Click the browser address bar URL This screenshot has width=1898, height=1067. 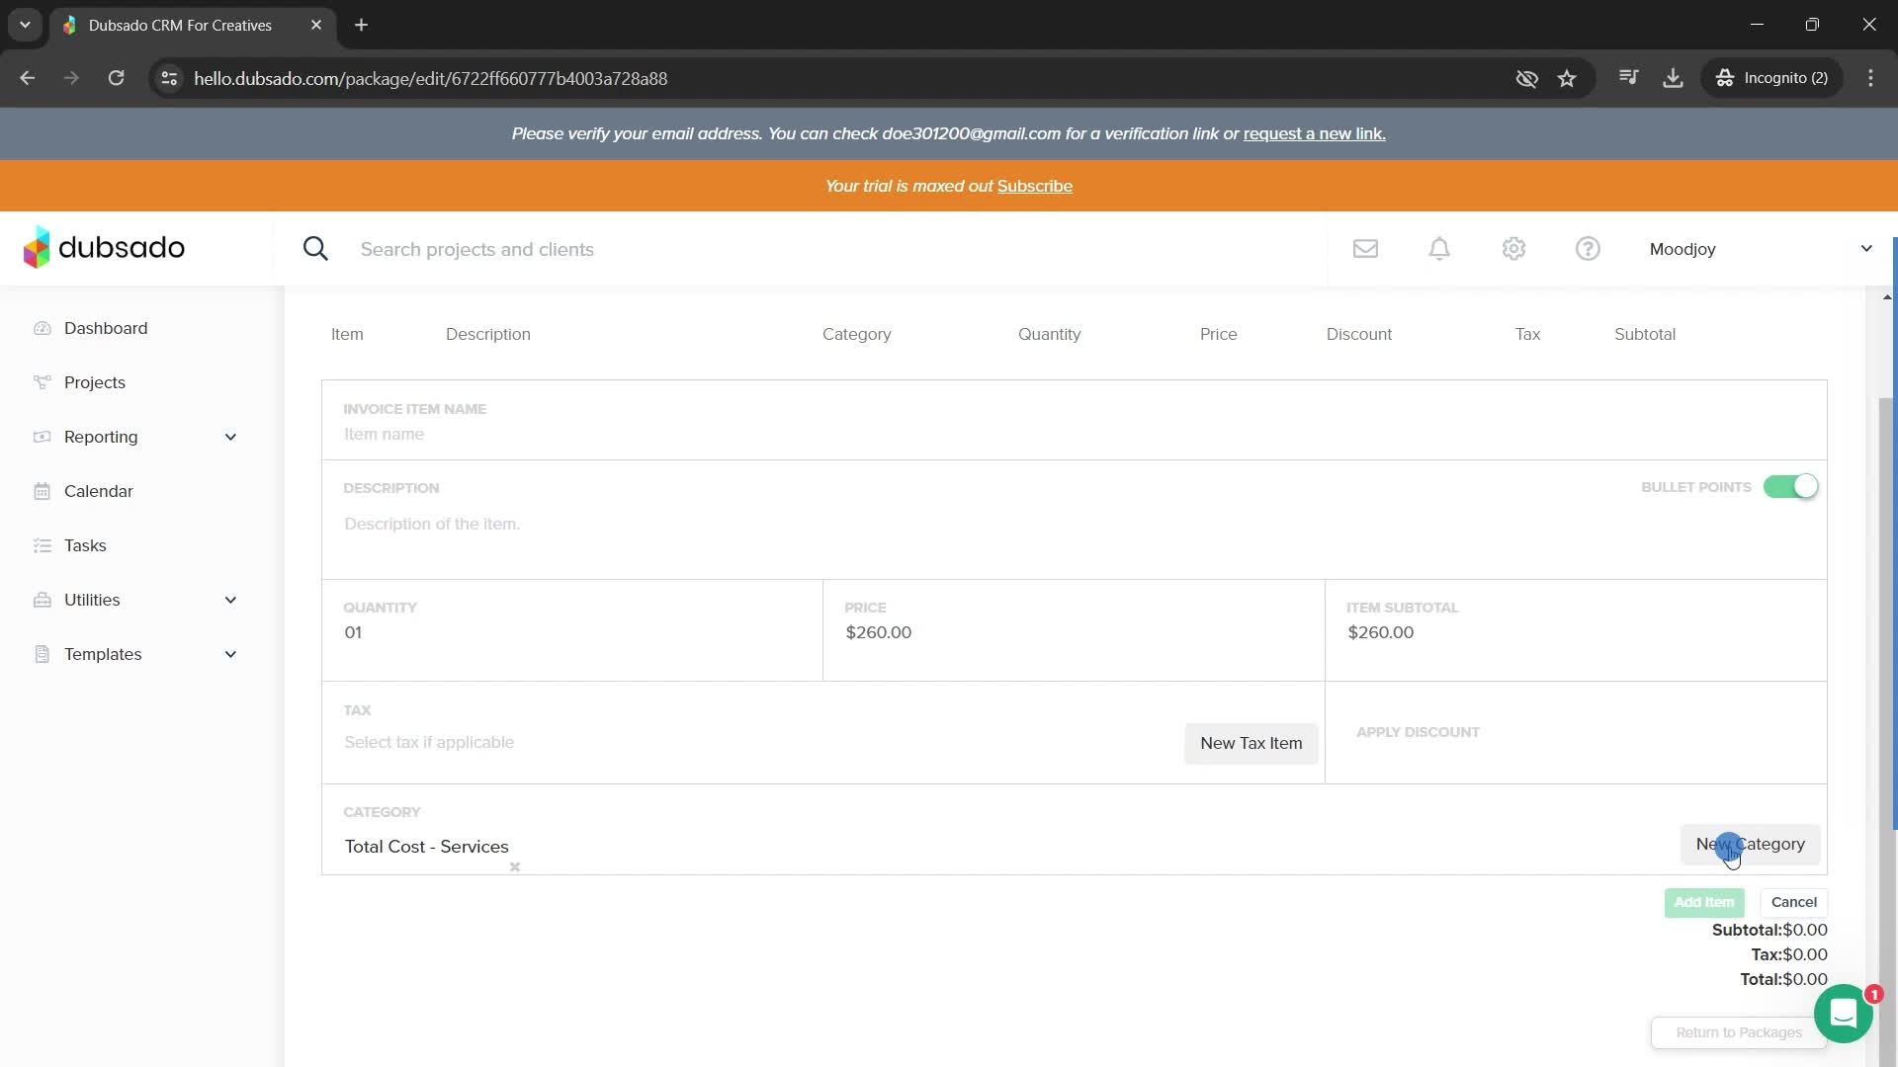coord(430,78)
